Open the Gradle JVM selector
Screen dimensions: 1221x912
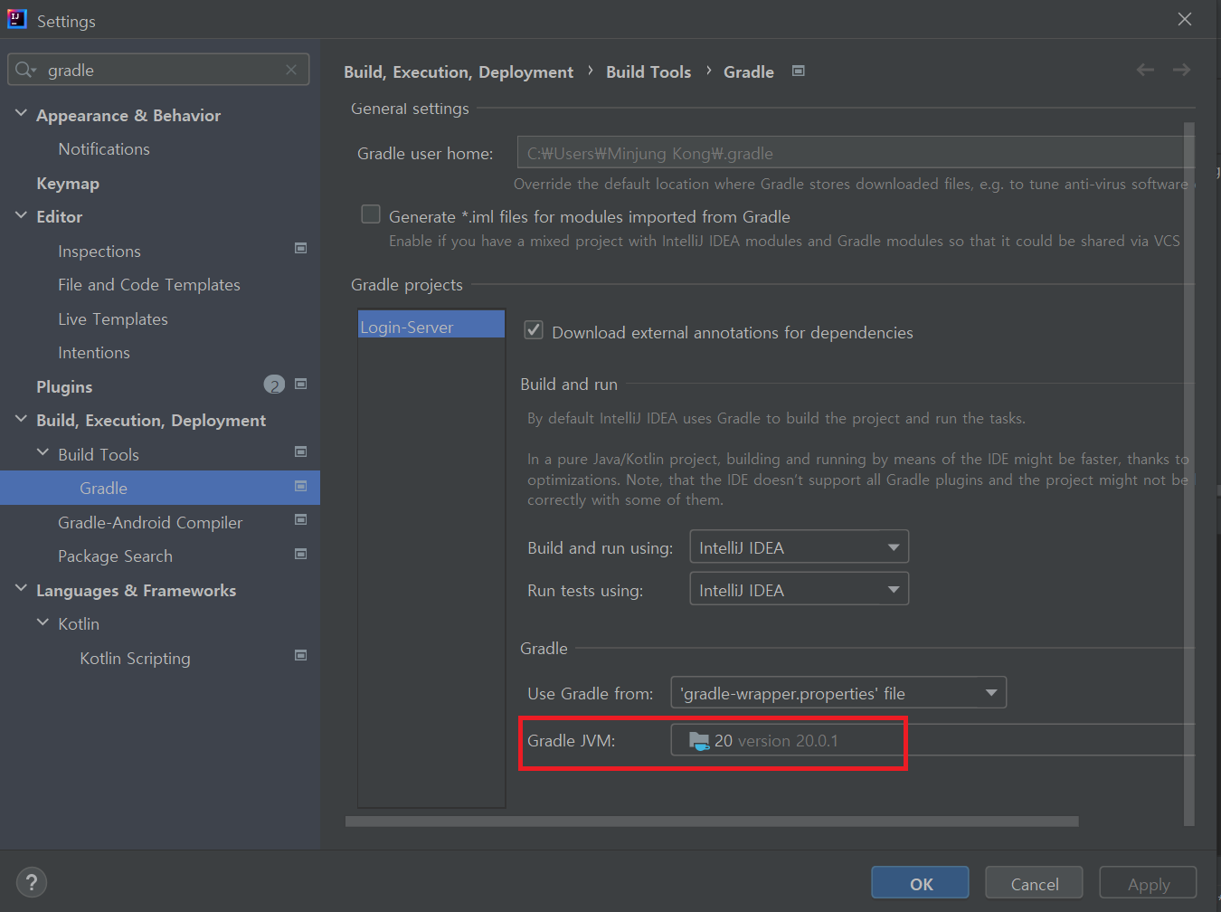pyautogui.click(x=932, y=740)
